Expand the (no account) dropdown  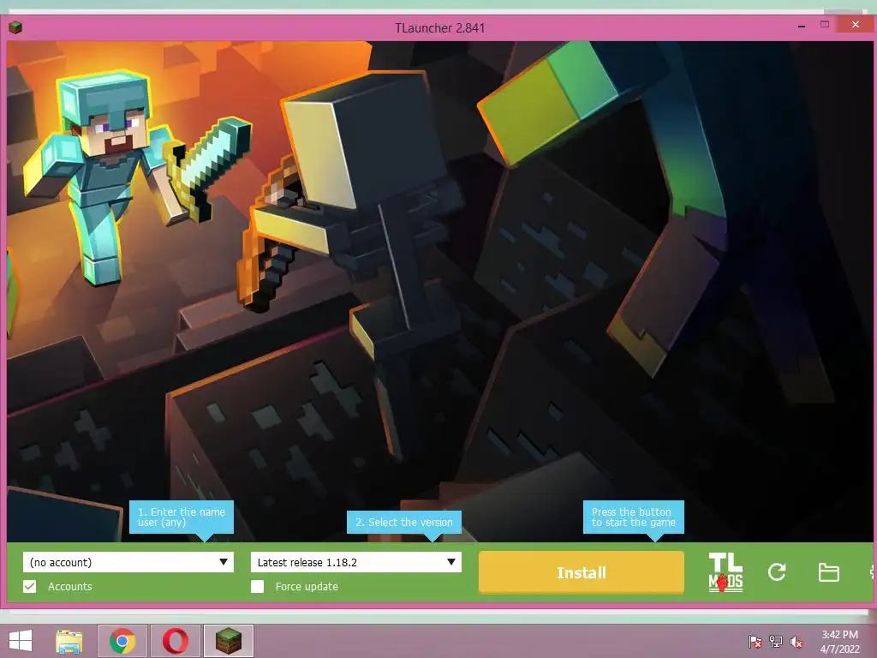(x=128, y=562)
